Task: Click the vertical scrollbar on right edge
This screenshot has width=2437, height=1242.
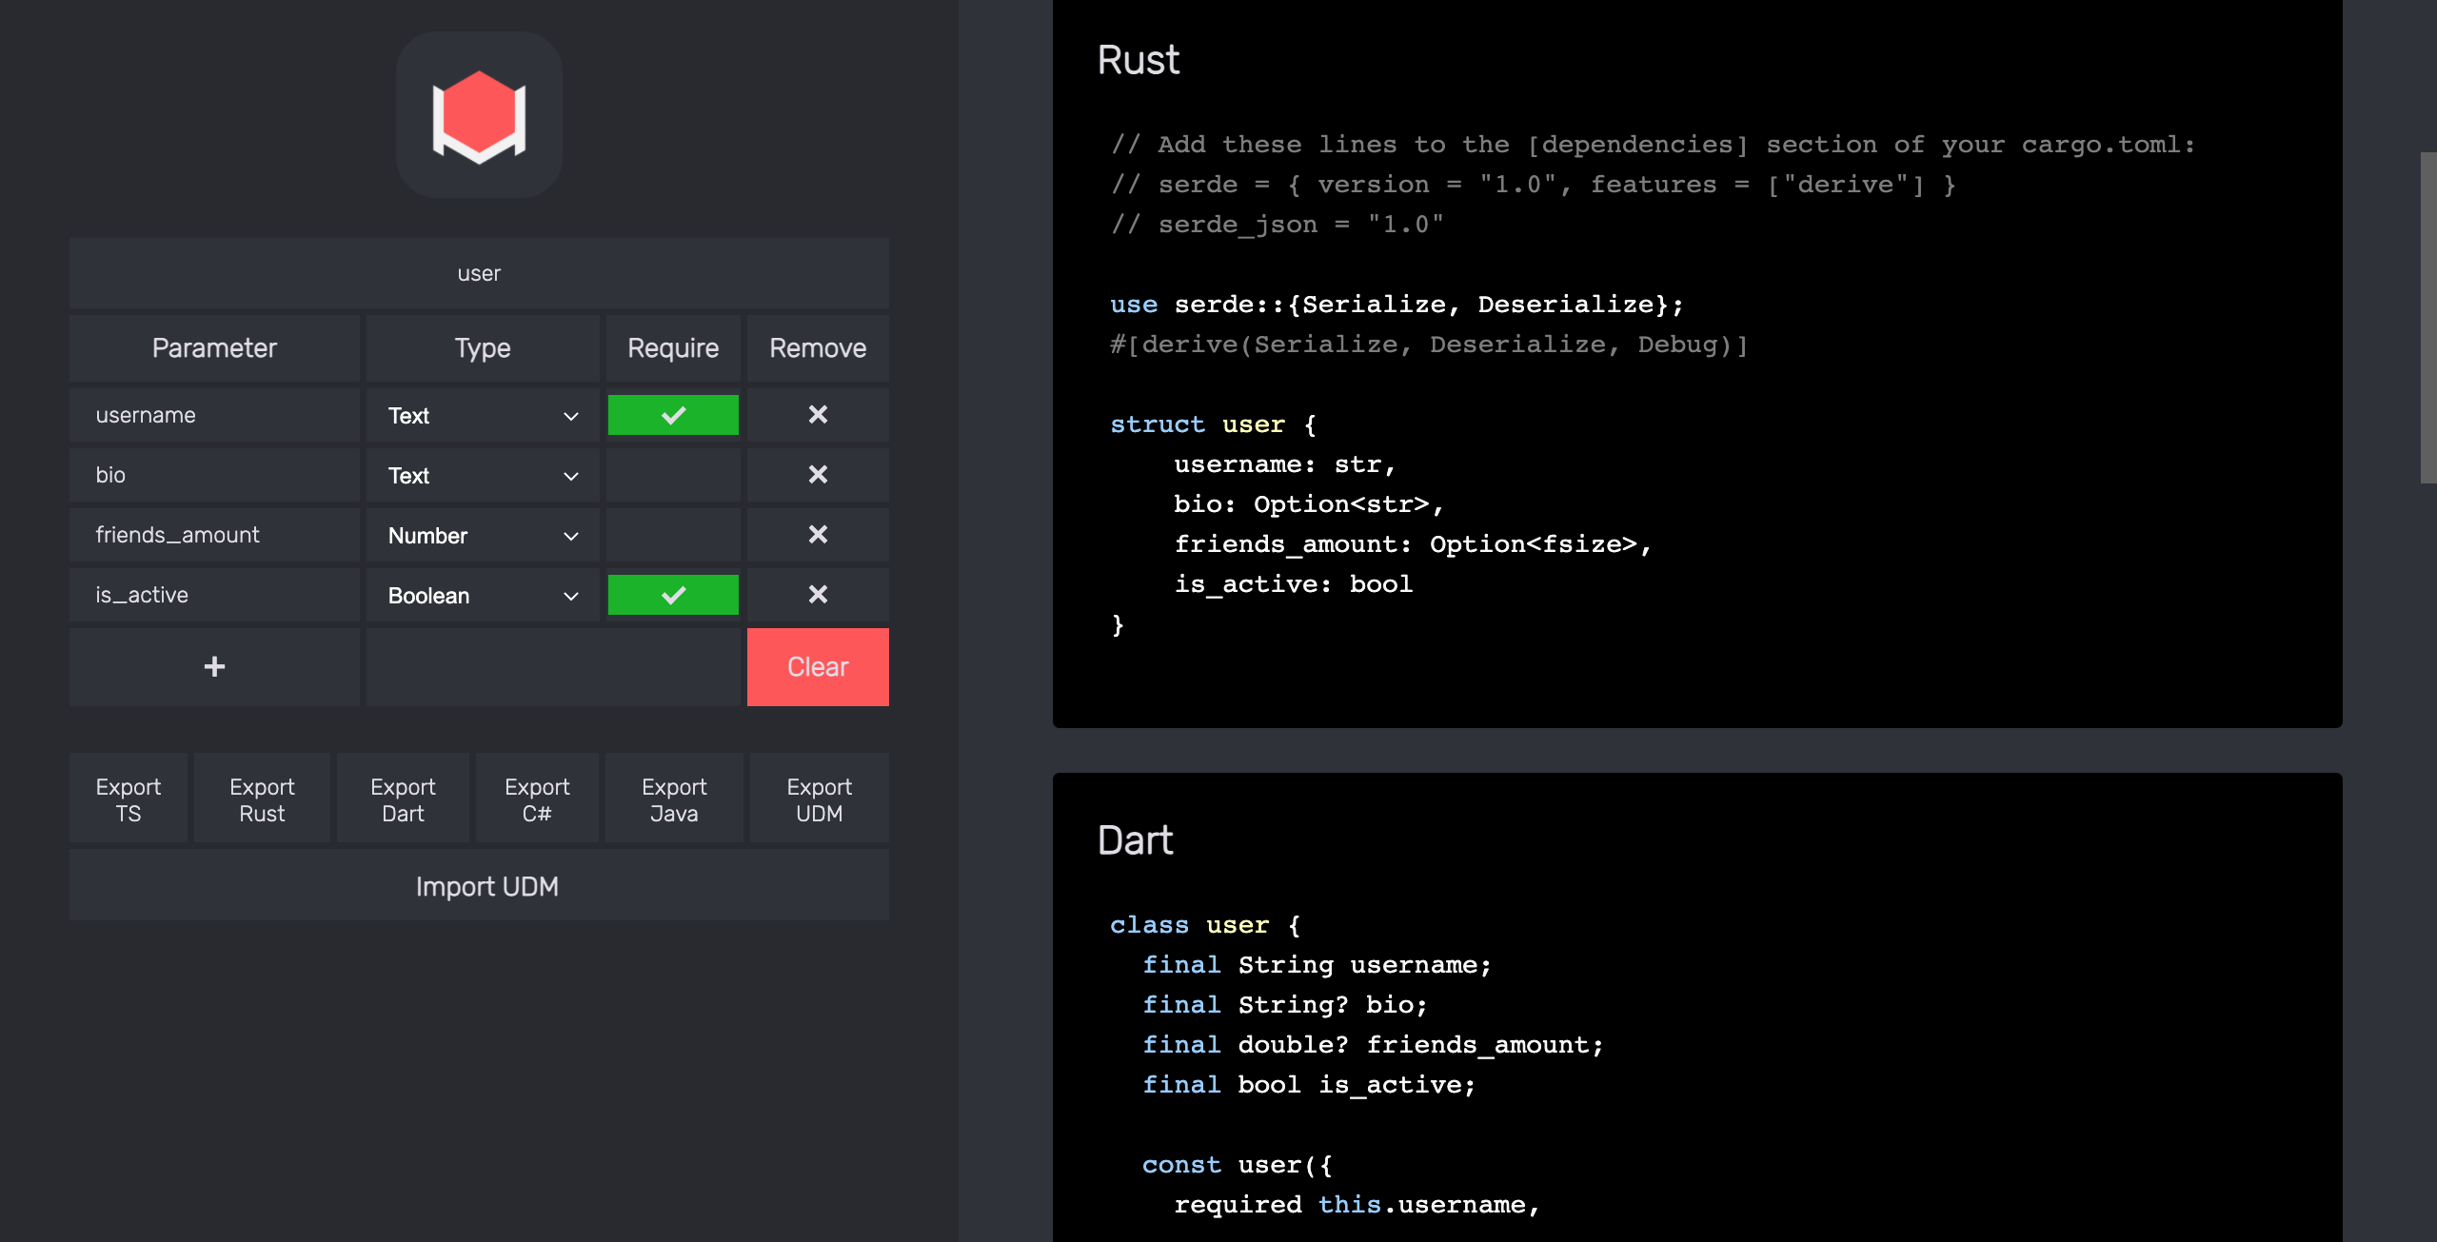Action: (2427, 317)
